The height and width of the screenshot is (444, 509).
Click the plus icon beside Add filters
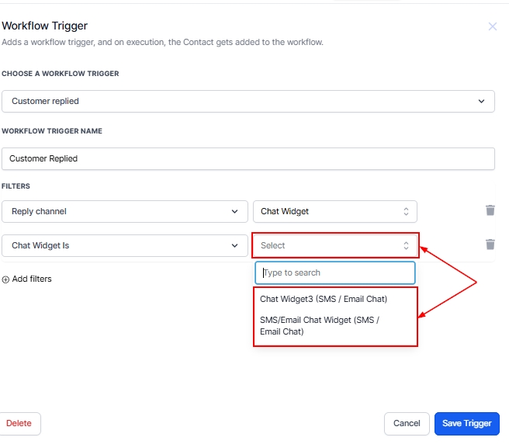coord(6,279)
